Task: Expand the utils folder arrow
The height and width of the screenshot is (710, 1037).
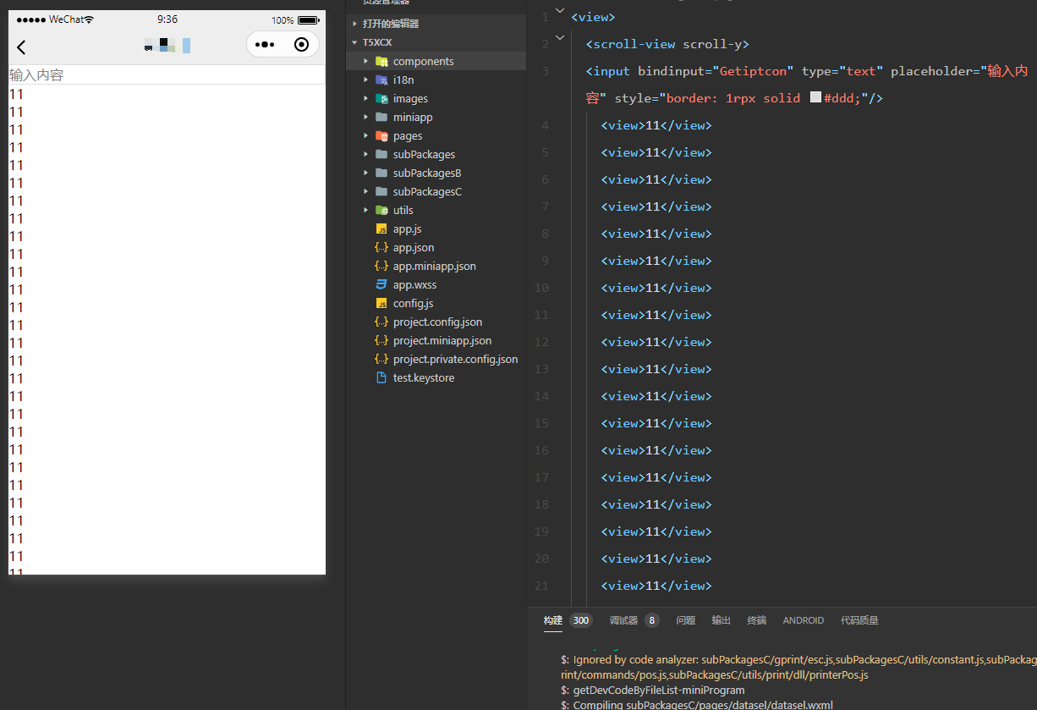Action: tap(365, 210)
